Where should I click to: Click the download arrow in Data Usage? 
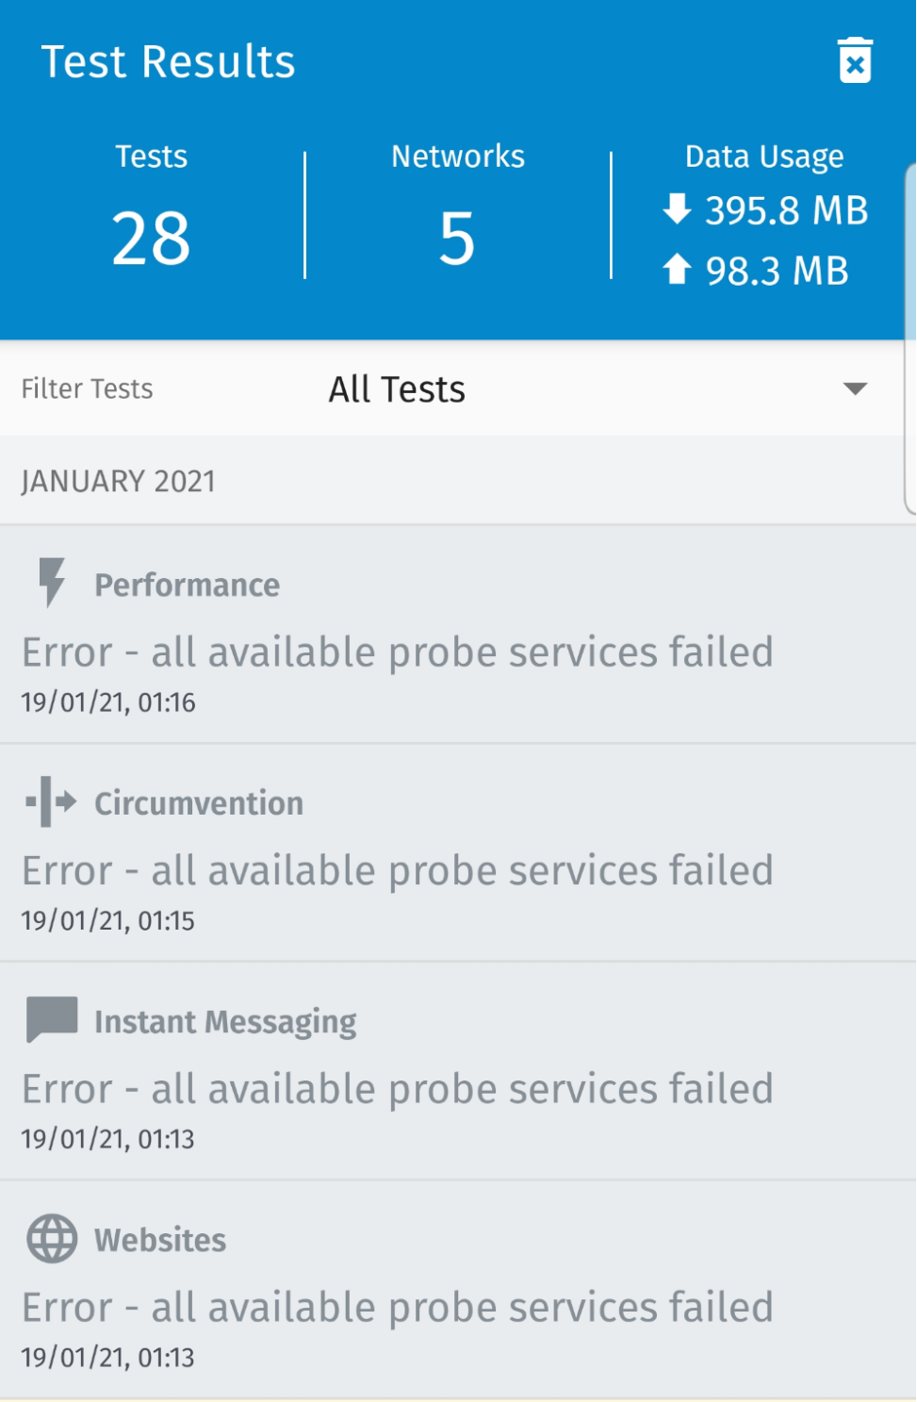tap(677, 209)
